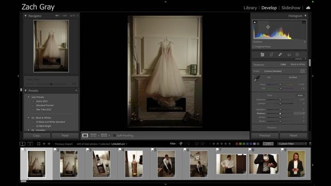Adjust the Exposure slider handle

(280, 100)
